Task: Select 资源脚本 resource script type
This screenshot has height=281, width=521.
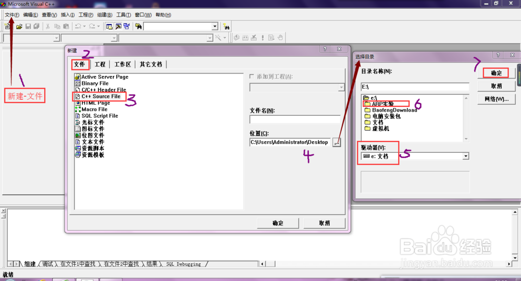Action: (90, 148)
